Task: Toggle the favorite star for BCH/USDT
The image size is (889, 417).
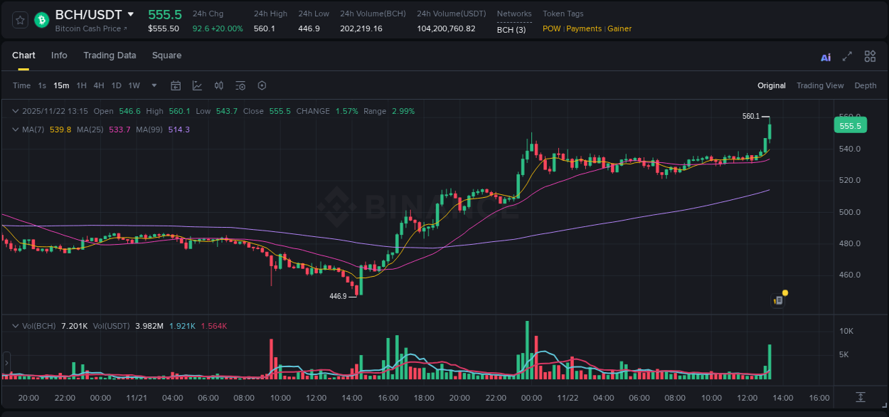Action: 21,20
